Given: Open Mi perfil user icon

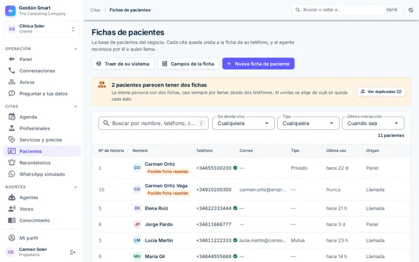Looking at the screenshot, I should (x=12, y=238).
